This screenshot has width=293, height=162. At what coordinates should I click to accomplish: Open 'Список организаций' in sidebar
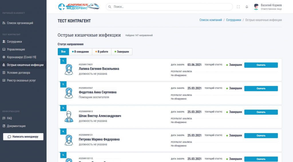pos(20,23)
